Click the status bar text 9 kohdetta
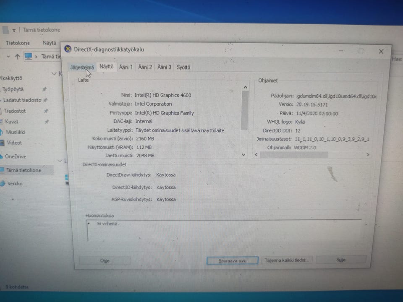This screenshot has width=403, height=302. [17, 287]
